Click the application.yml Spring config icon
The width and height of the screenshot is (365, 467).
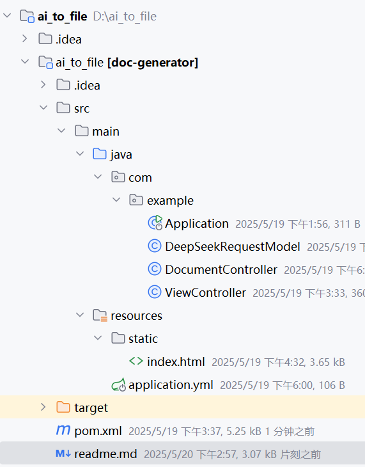[118, 384]
